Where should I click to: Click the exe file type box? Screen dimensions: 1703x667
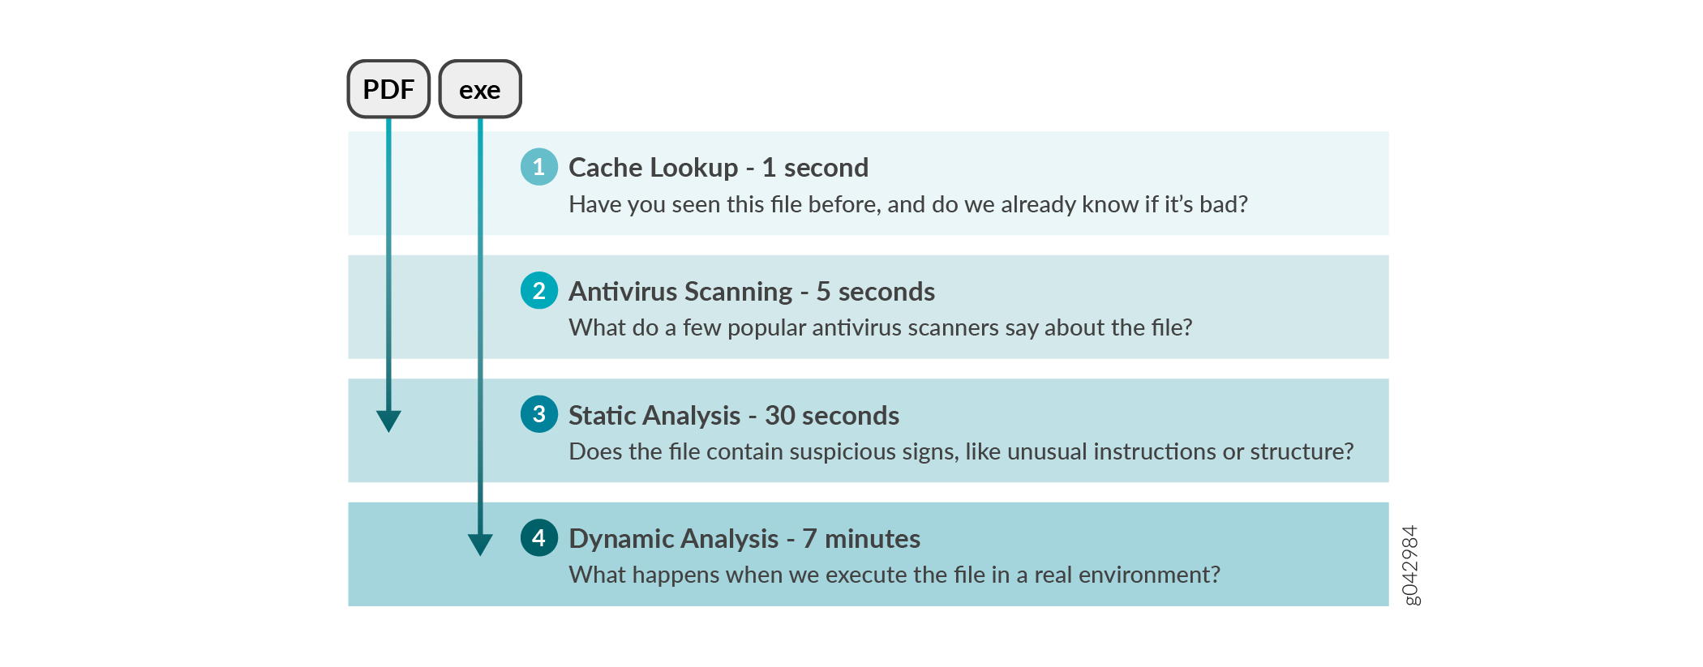[x=480, y=89]
